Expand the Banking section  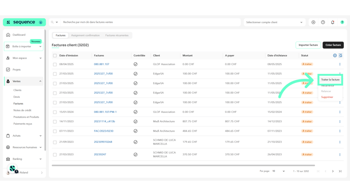[x=24, y=159]
